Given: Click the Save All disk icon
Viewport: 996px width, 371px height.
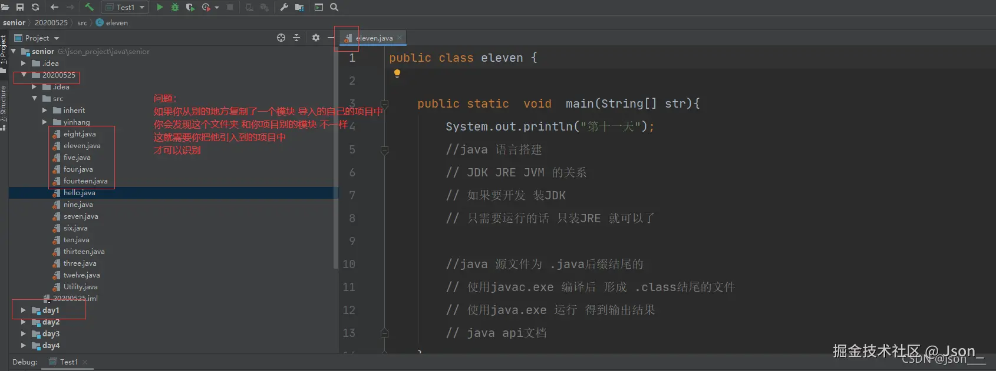Looking at the screenshot, I should [20, 7].
